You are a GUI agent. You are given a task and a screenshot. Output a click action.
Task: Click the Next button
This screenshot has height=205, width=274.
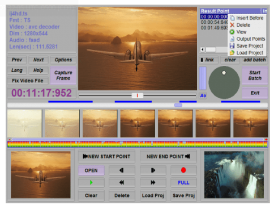tap(38, 60)
